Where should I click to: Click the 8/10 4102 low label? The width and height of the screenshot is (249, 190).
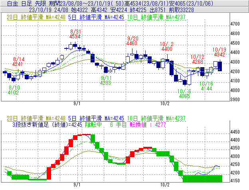coord(13,90)
